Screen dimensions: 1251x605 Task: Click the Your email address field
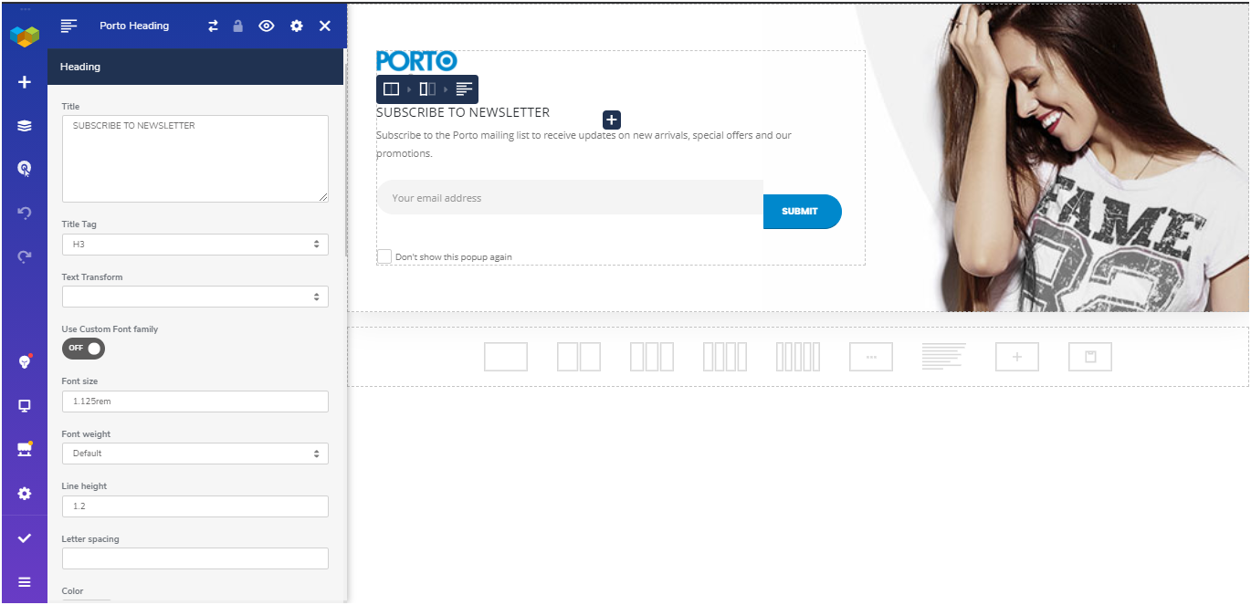pos(570,197)
